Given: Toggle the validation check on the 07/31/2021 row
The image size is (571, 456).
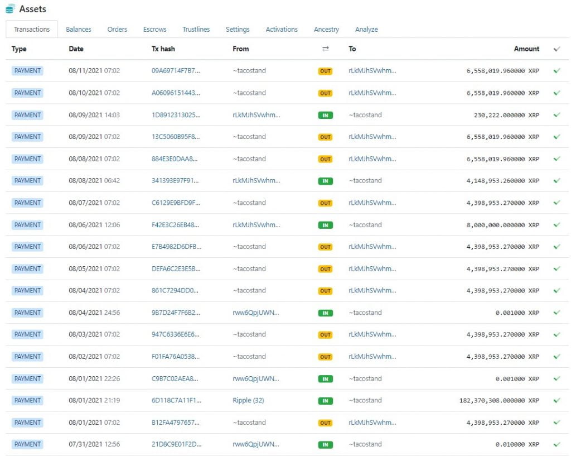Looking at the screenshot, I should point(557,444).
